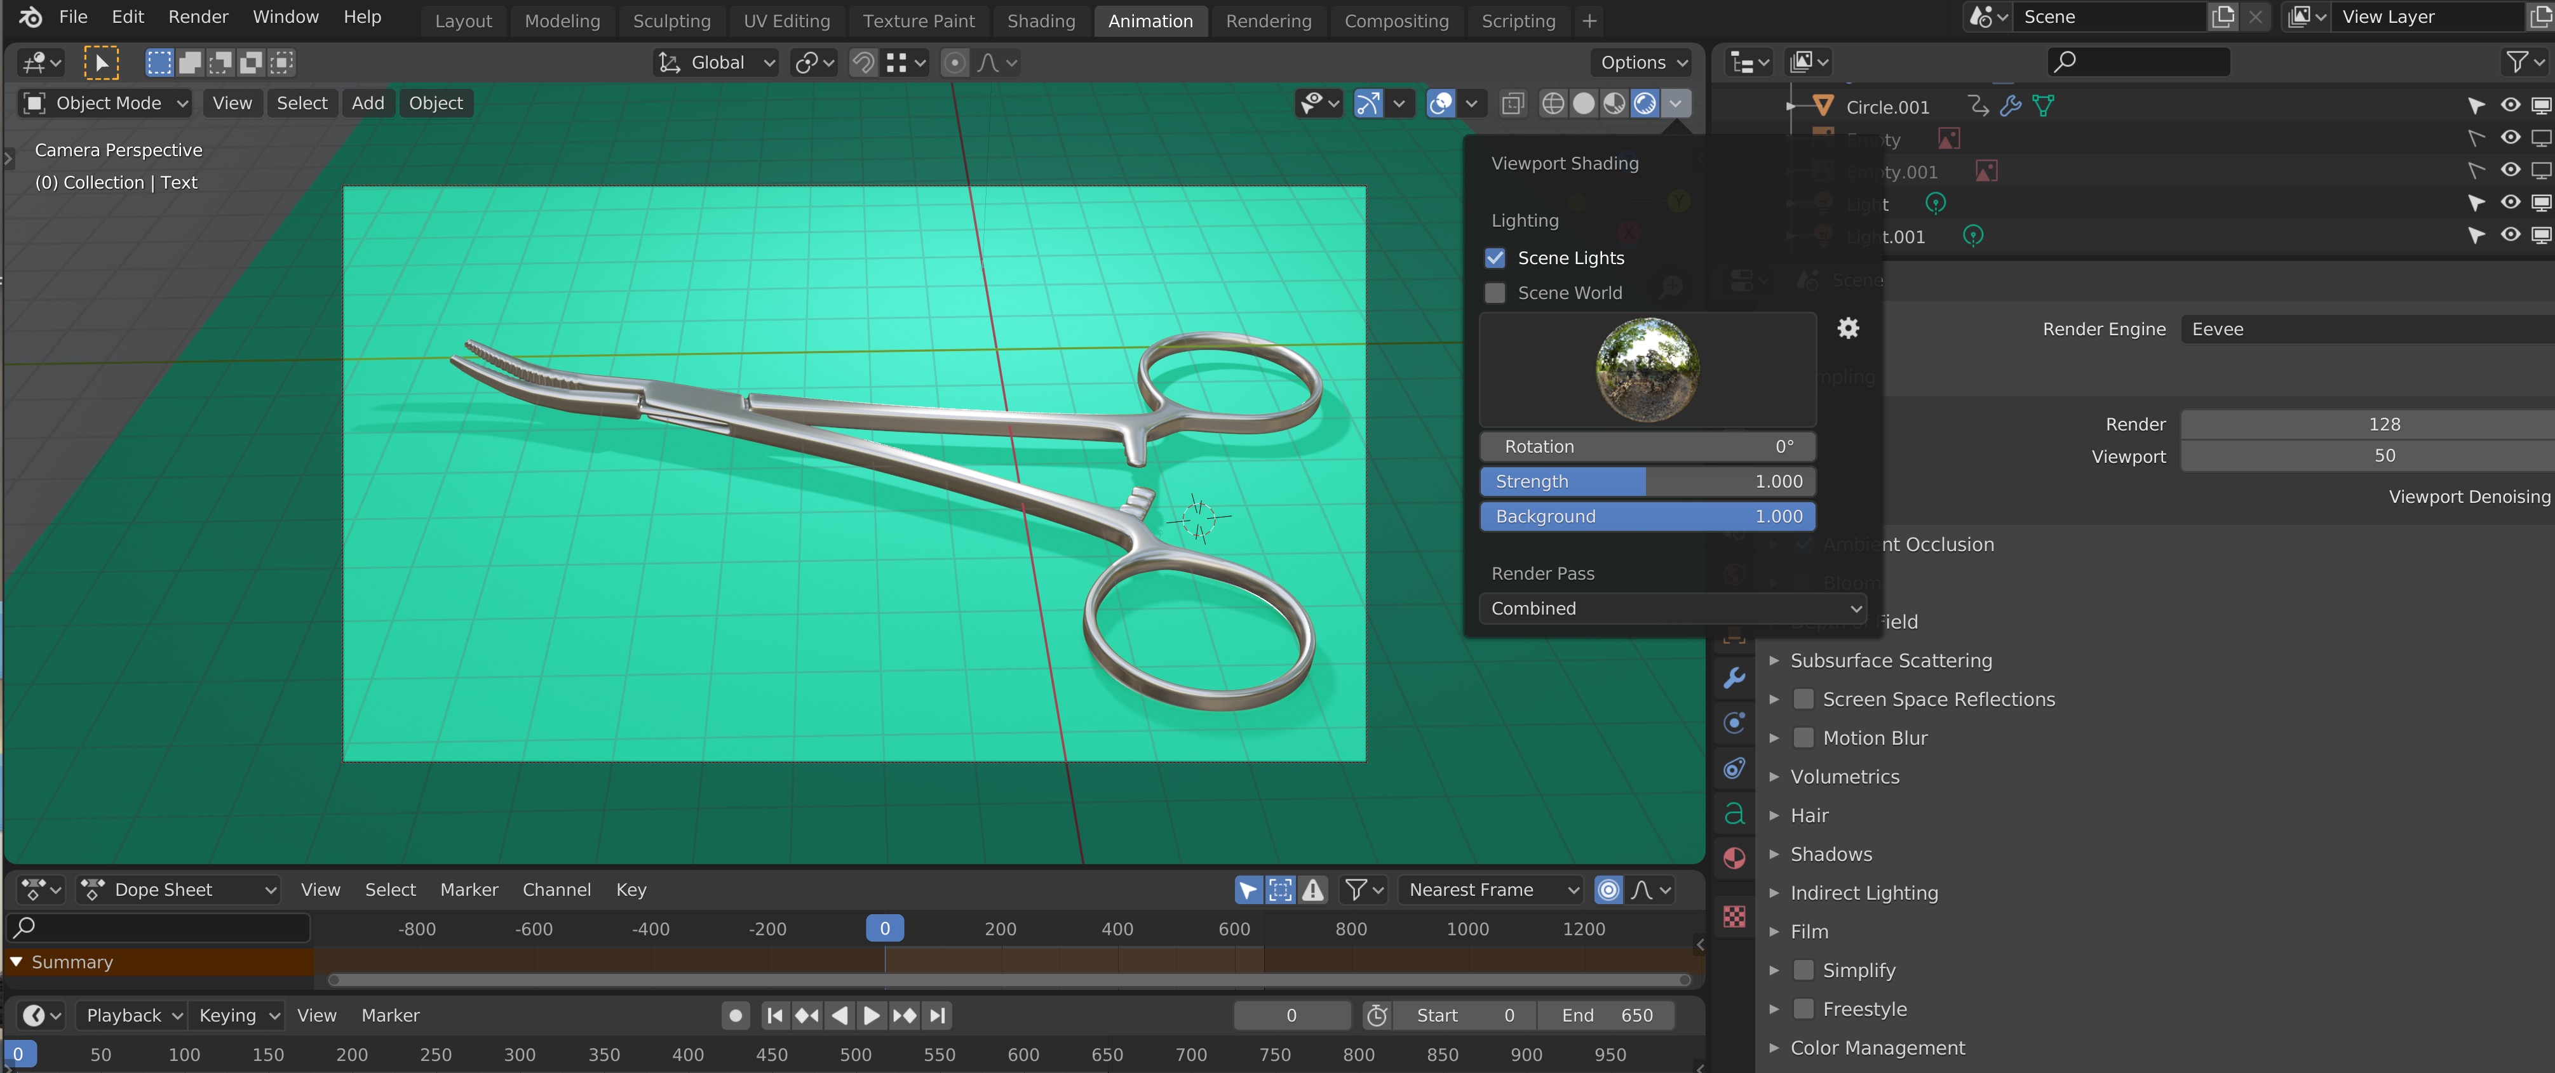Jump to end frame in playback controls
The height and width of the screenshot is (1073, 2555).
[x=937, y=1015]
